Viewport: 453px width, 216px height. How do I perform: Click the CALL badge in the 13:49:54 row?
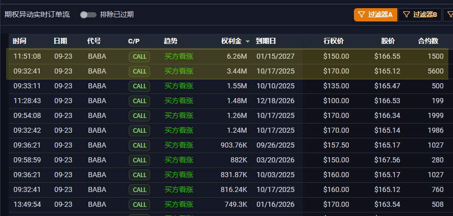coord(139,205)
